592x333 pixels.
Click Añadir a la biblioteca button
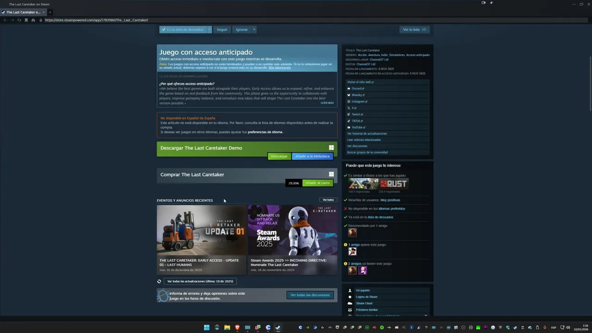tap(313, 156)
